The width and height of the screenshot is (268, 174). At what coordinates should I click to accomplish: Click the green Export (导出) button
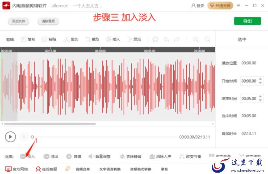click(x=247, y=21)
